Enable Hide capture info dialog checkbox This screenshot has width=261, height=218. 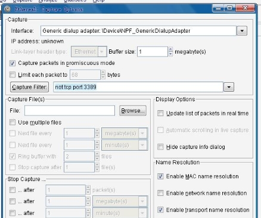click(160, 147)
